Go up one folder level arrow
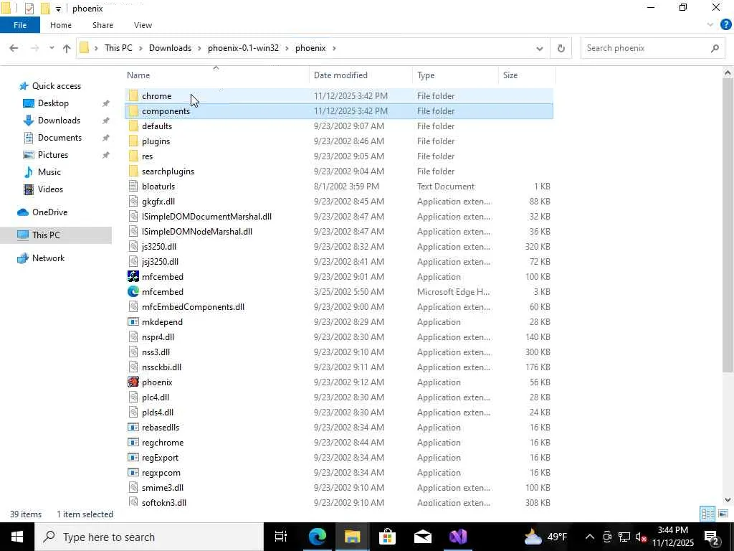 [x=67, y=48]
